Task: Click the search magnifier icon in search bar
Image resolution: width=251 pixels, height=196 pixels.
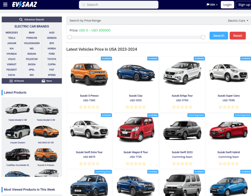Action: click(84, 5)
